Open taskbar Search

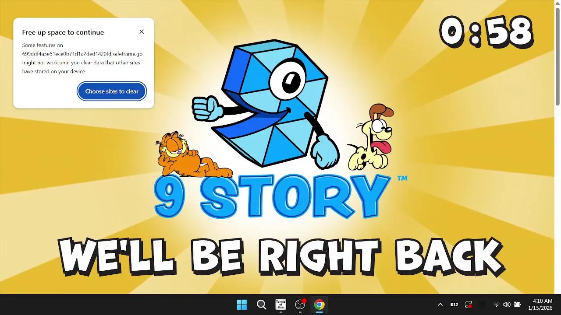[x=261, y=304]
